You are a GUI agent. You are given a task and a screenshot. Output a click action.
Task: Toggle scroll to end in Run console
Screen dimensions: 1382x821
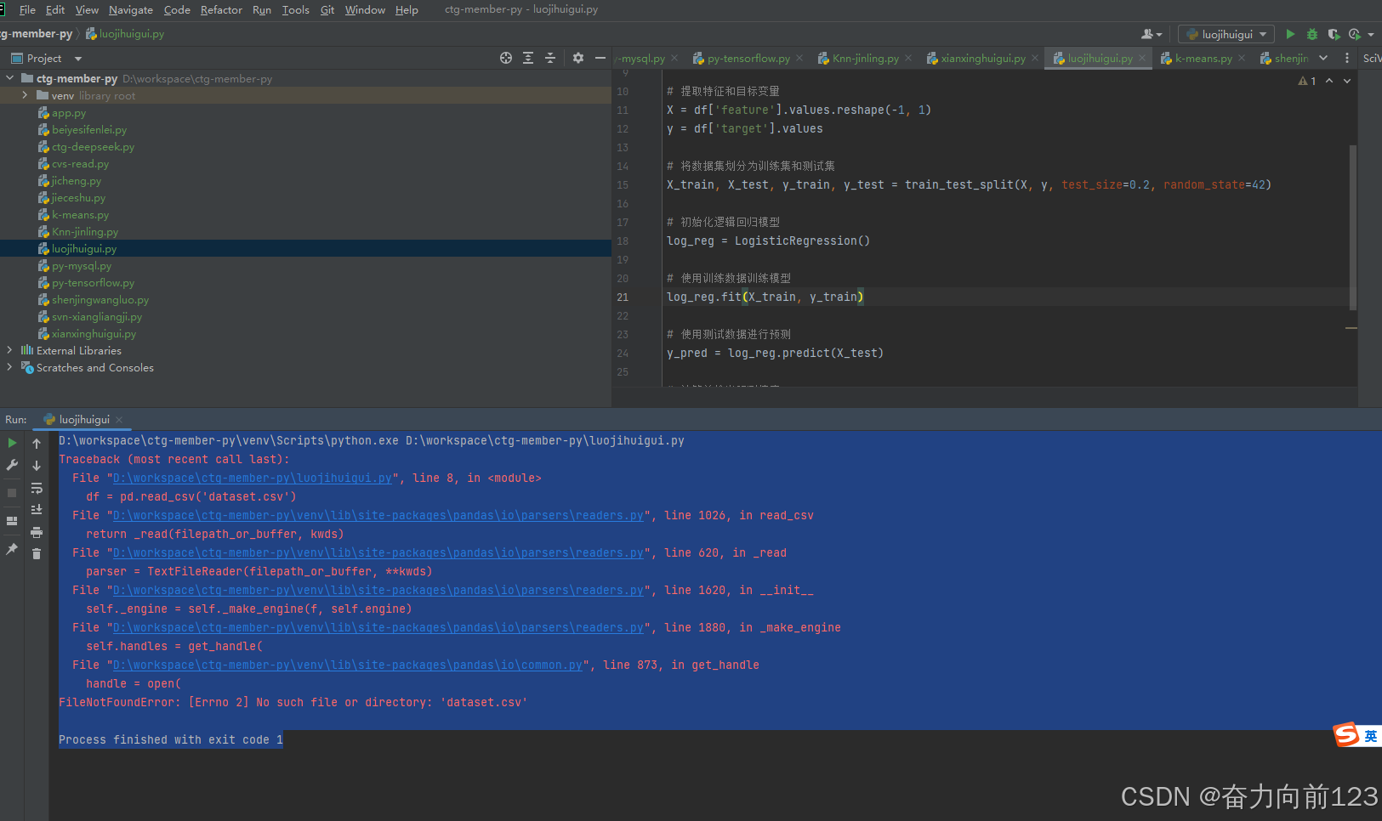[37, 510]
